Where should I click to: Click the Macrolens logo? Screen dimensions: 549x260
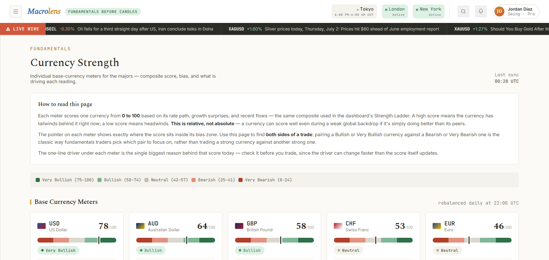pyautogui.click(x=44, y=11)
